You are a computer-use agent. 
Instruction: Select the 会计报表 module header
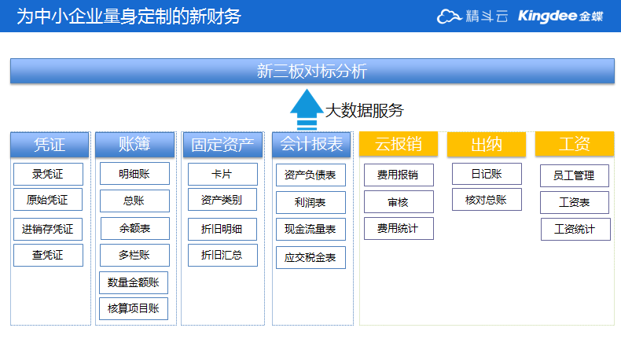pyautogui.click(x=311, y=144)
